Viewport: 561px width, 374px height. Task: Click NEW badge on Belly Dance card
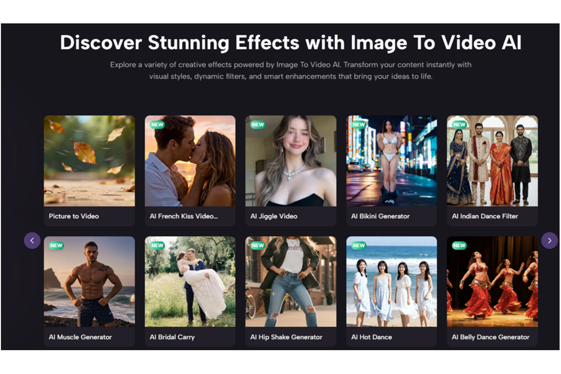tap(459, 245)
